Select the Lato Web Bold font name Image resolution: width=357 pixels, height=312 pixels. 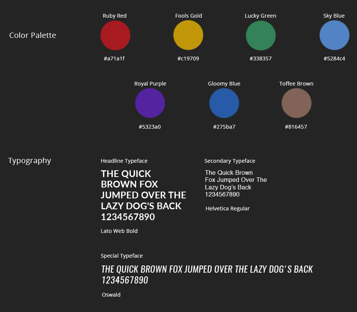(119, 231)
